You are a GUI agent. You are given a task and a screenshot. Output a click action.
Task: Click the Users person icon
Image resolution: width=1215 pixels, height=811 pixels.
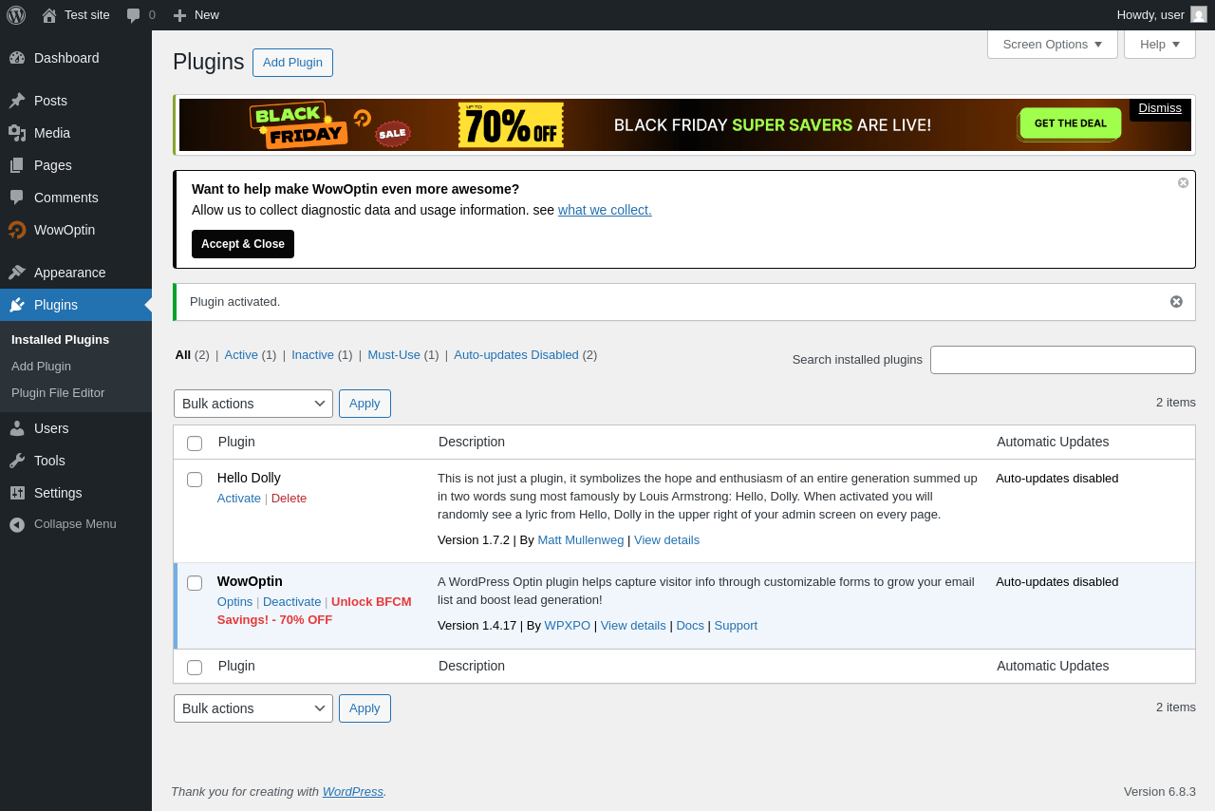coord(17,428)
